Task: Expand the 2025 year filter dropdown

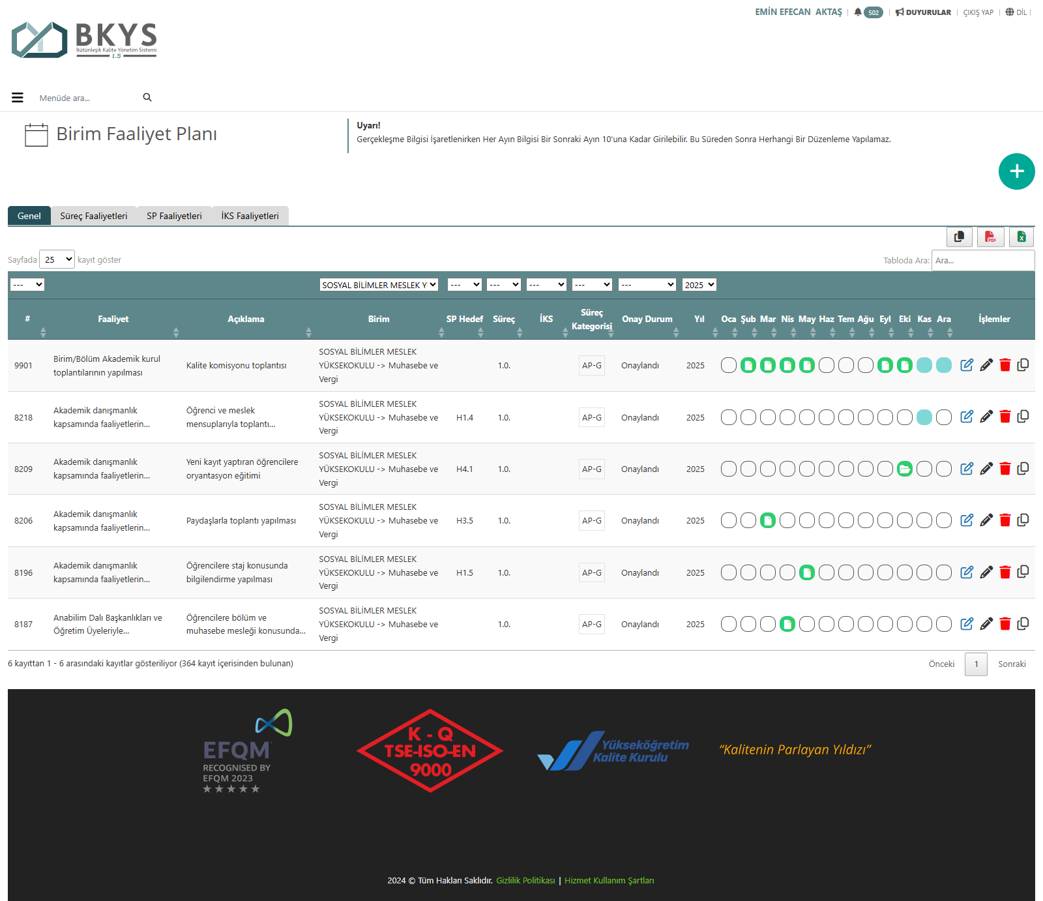Action: [699, 285]
